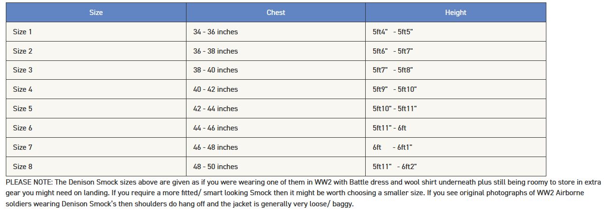Click the Size column header
Viewport: 604px width, 216px height.
click(96, 13)
